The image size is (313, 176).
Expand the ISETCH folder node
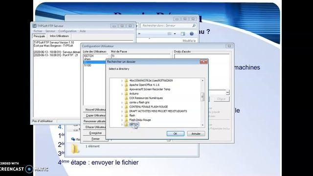tap(122, 125)
